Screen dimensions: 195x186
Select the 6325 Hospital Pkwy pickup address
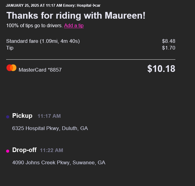[x=50, y=128]
